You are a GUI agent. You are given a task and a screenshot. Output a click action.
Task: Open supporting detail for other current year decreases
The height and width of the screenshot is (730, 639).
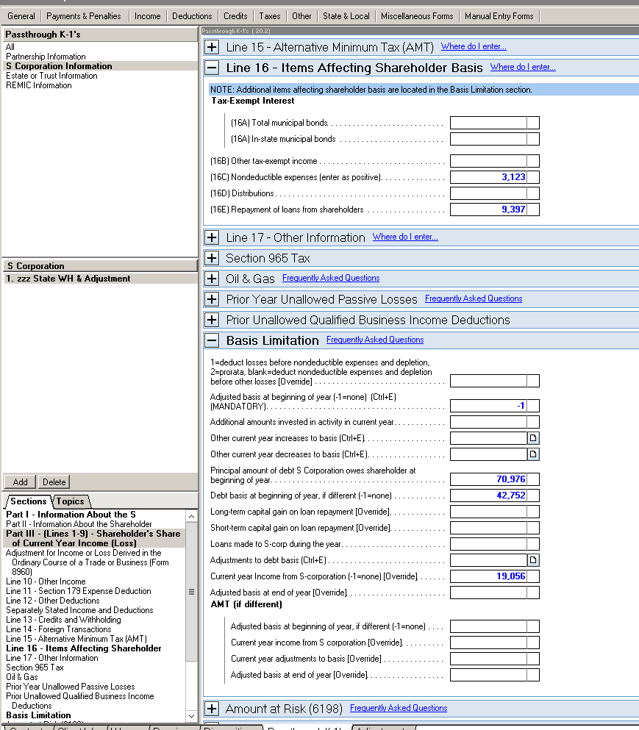pos(535,454)
